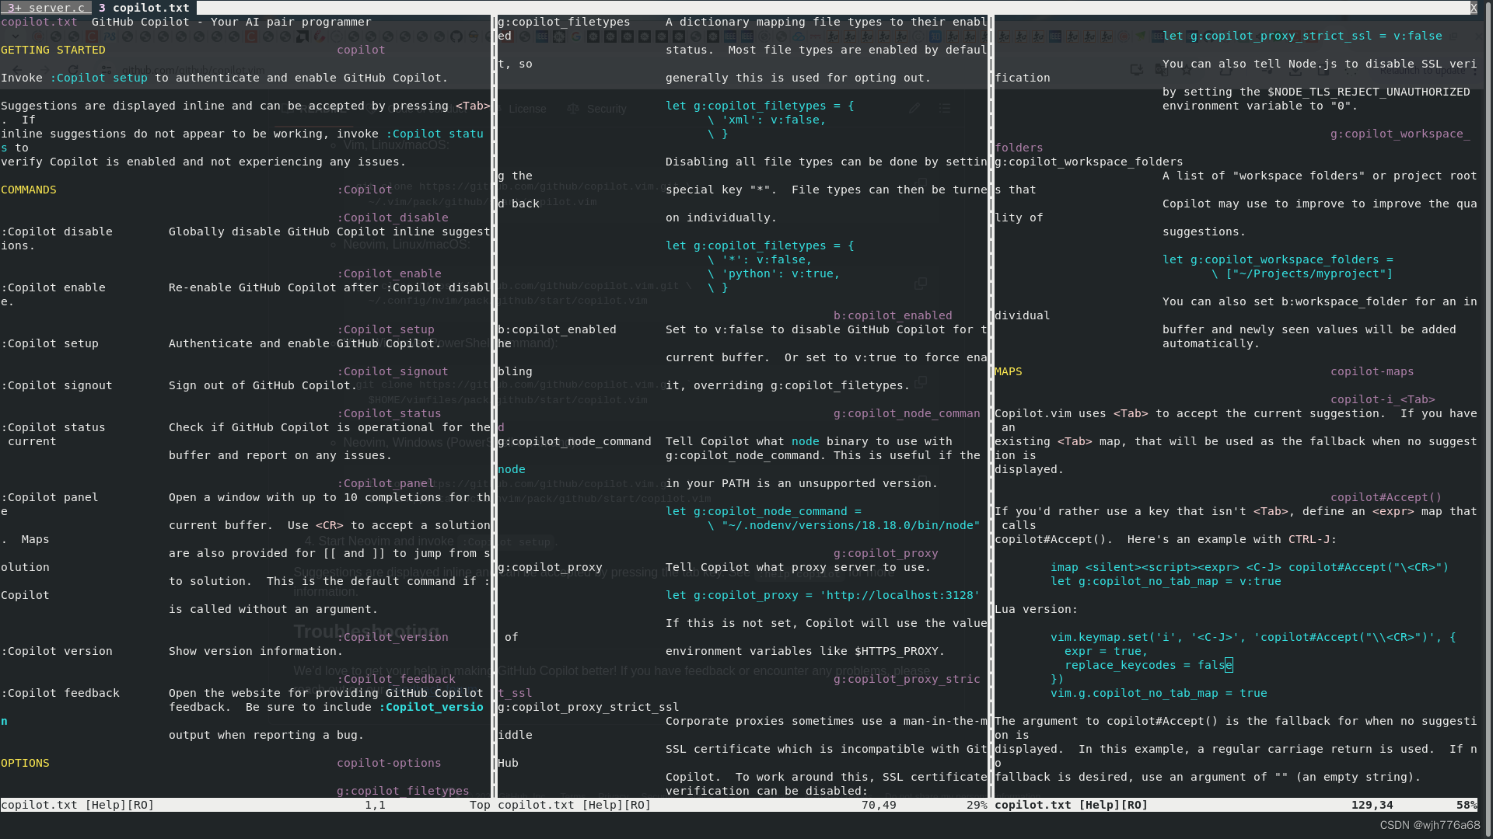Switch to the server.c tab page

(x=46, y=8)
